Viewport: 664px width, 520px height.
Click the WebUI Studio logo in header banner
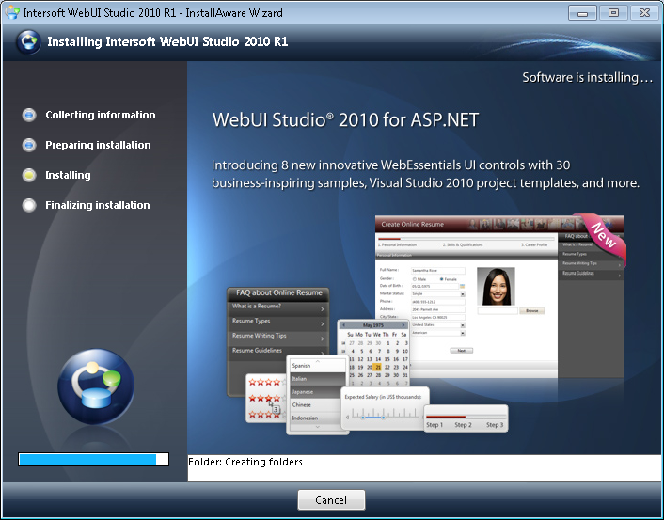click(27, 42)
